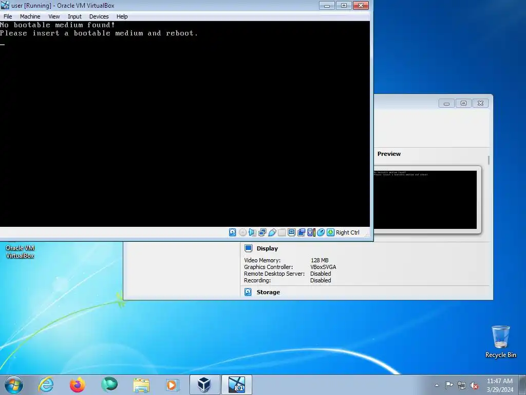
Task: Click Remote Desktop Server Disabled value
Action: (x=321, y=274)
